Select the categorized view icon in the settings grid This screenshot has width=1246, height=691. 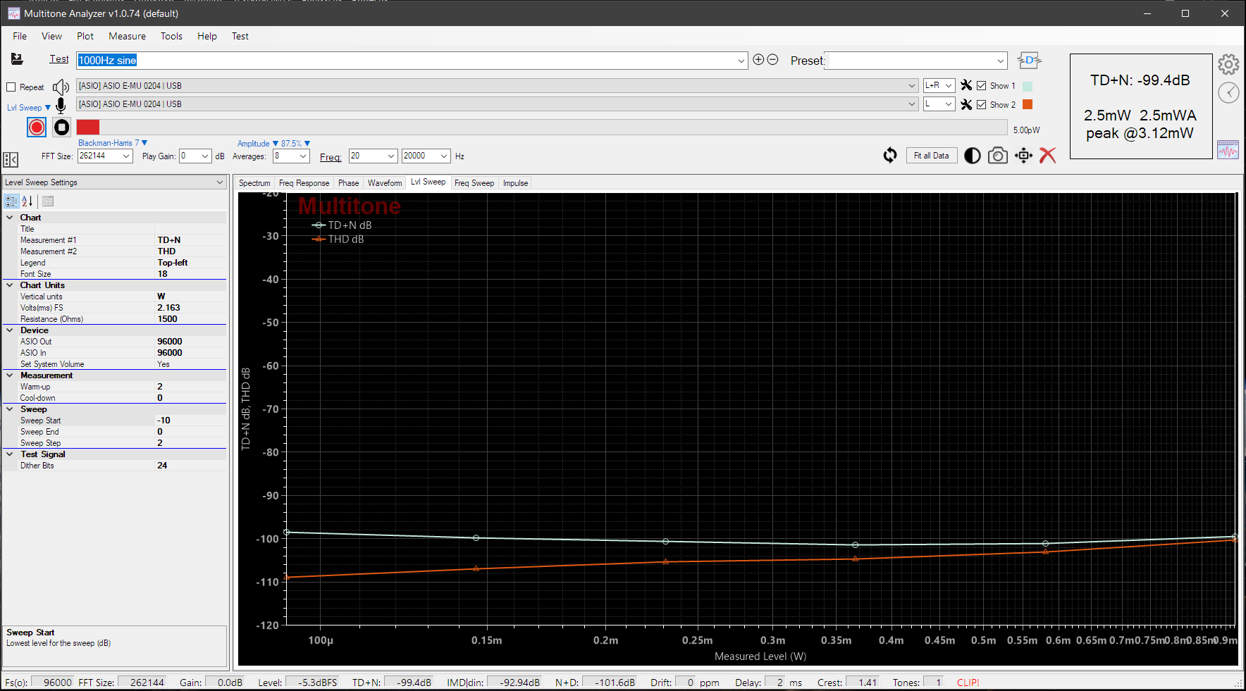(x=11, y=201)
